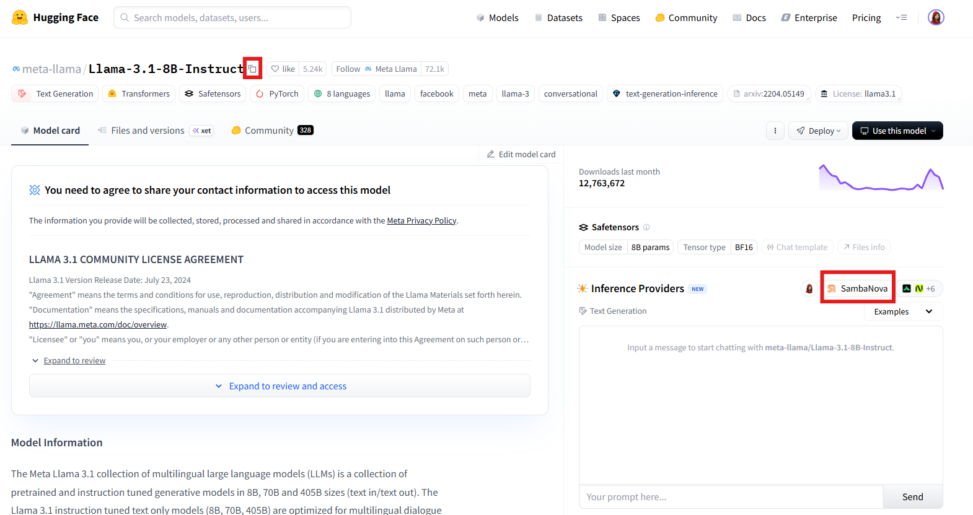Select the SambaNova inference provider
973x515 pixels.
(858, 288)
